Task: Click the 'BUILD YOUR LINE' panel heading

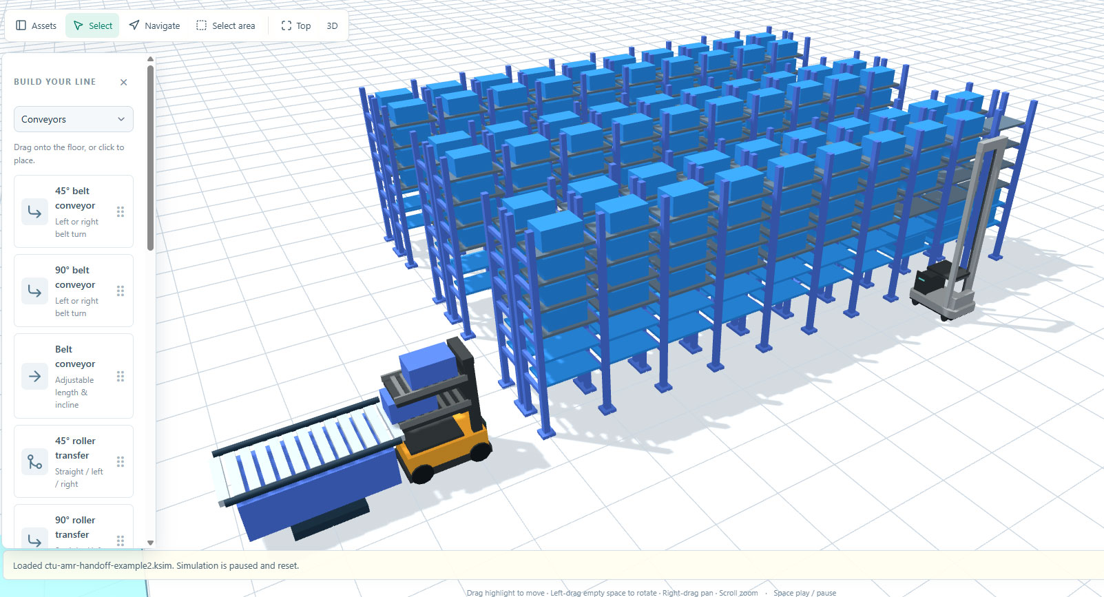Action: coord(55,82)
